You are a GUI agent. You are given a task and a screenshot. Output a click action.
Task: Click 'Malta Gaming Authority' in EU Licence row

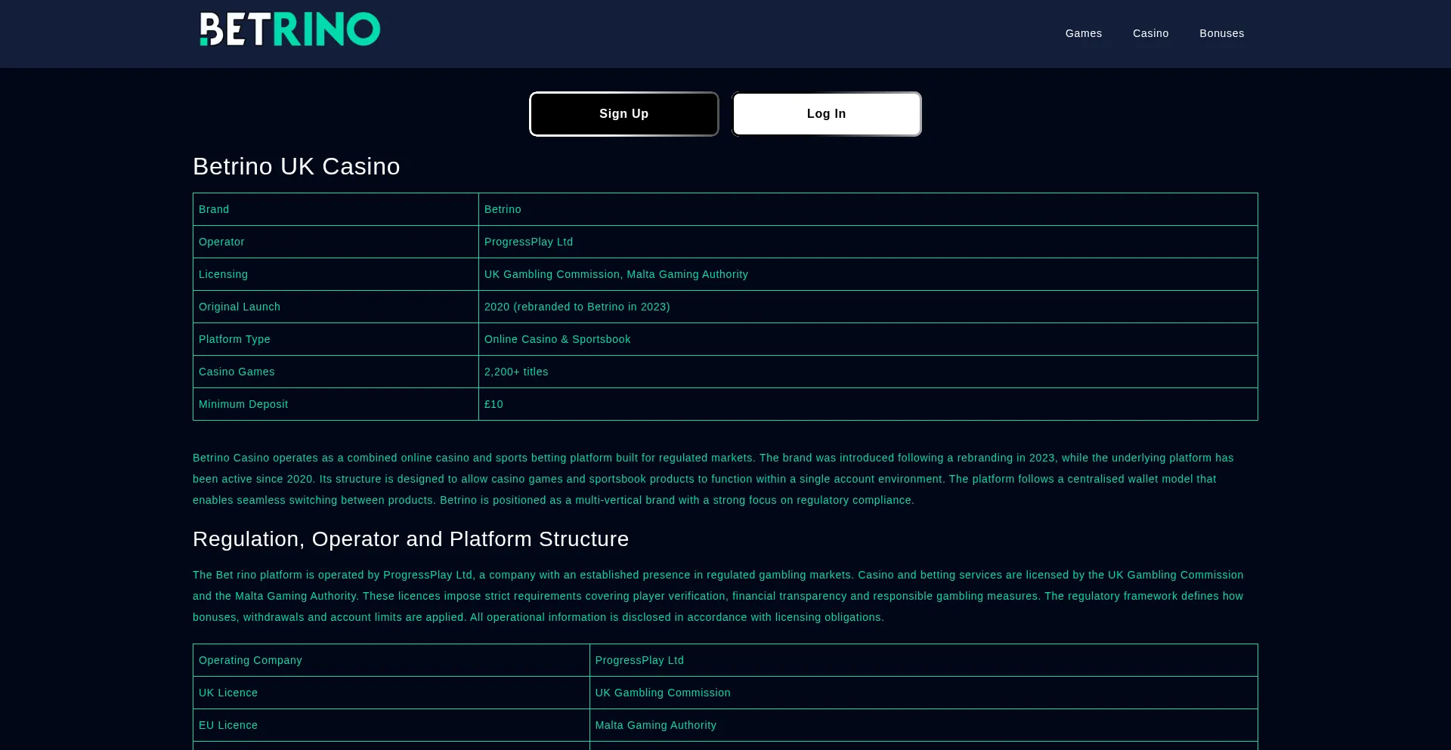[x=656, y=725]
